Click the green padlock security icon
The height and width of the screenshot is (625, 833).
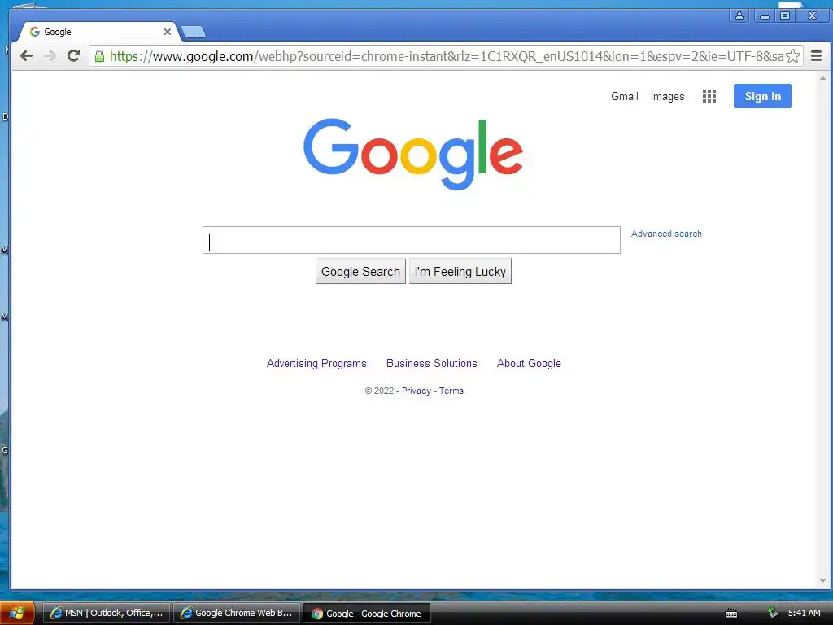pos(99,56)
